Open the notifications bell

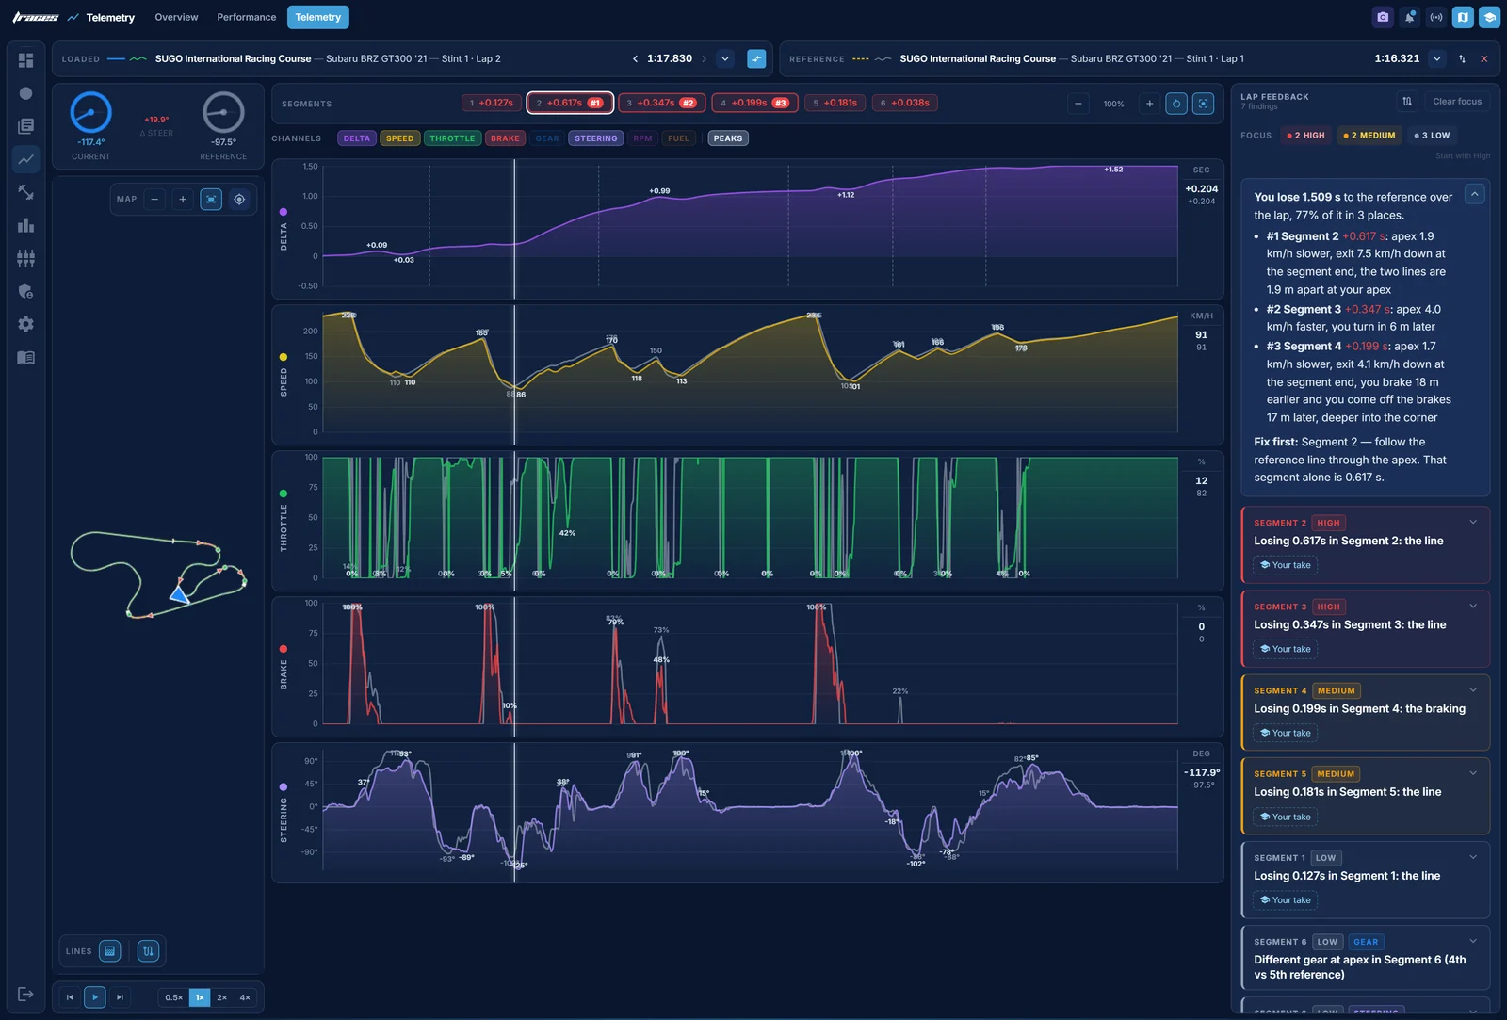pos(1409,17)
